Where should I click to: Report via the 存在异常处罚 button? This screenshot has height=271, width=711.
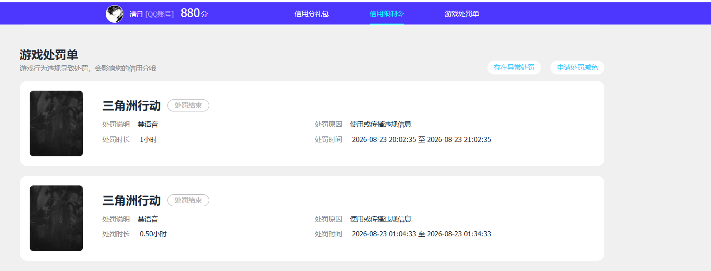pos(514,68)
